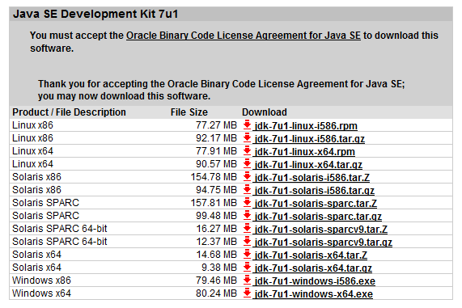Click download arrow icon for jdk-7u1-windows-x64.exe
Image resolution: width=462 pixels, height=308 pixels.
(x=247, y=293)
